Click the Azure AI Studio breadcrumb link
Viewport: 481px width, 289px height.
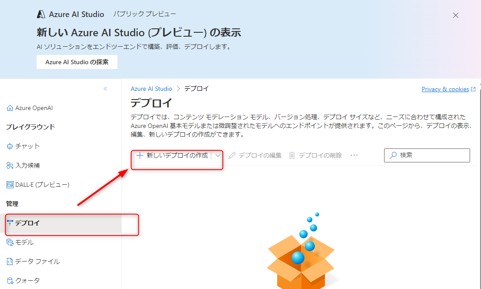pos(151,89)
